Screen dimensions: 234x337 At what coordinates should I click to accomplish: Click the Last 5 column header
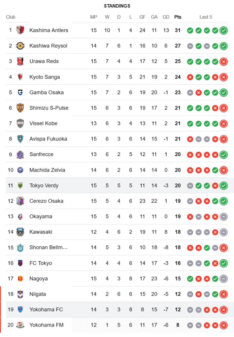(x=206, y=17)
